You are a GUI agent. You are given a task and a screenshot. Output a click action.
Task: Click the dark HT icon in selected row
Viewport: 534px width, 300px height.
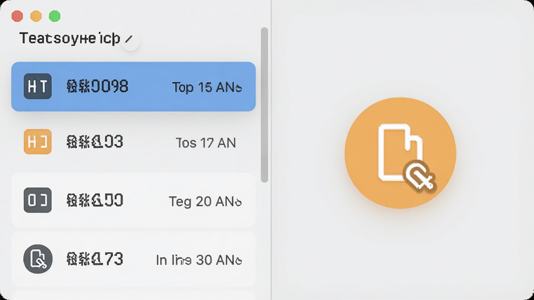[38, 86]
